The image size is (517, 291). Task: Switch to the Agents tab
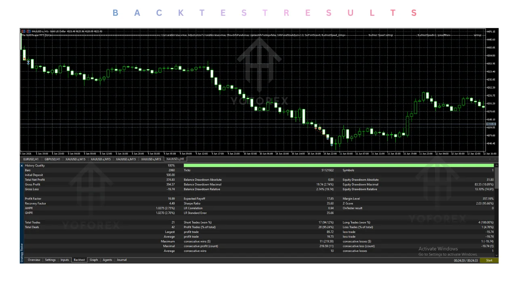(x=107, y=260)
